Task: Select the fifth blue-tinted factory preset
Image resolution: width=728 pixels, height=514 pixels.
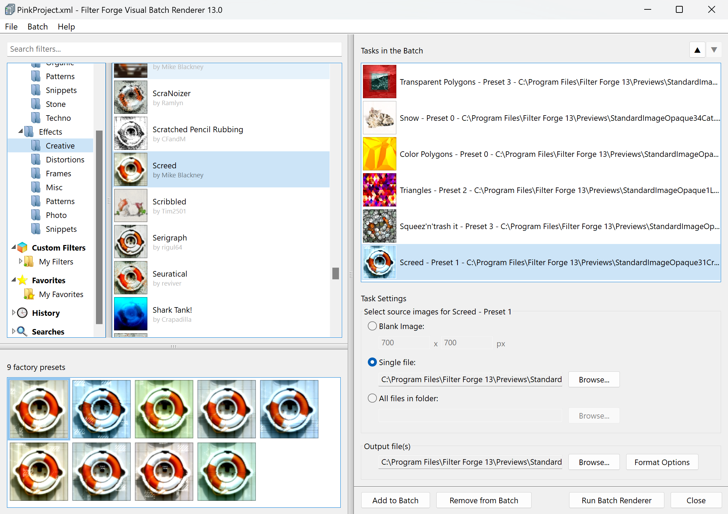Action: tap(289, 409)
